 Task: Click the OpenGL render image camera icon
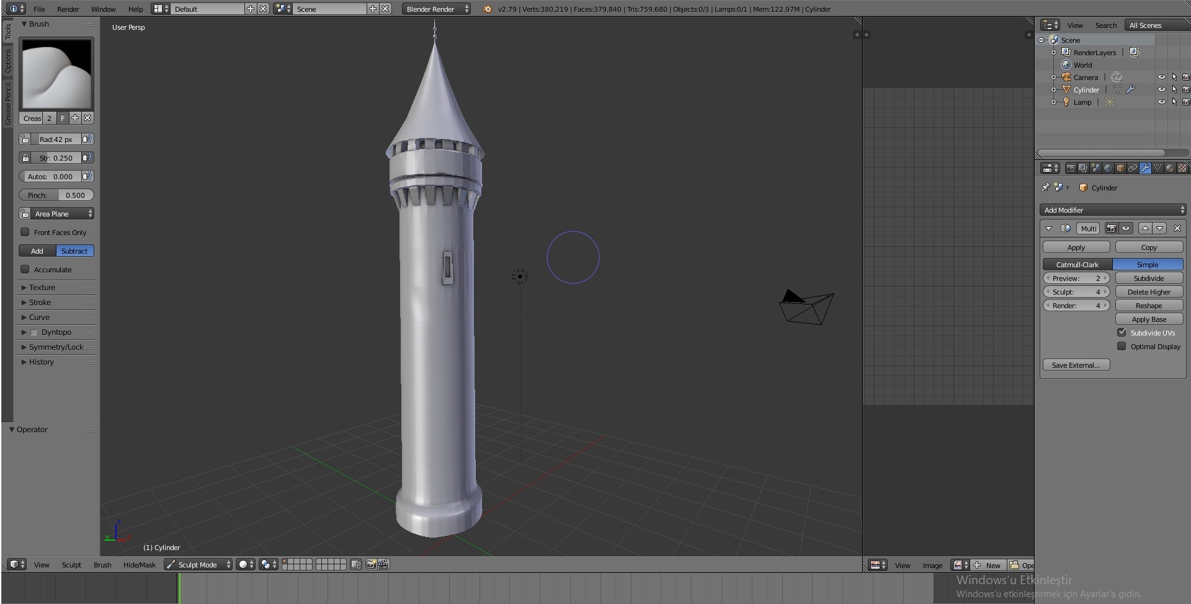point(372,564)
